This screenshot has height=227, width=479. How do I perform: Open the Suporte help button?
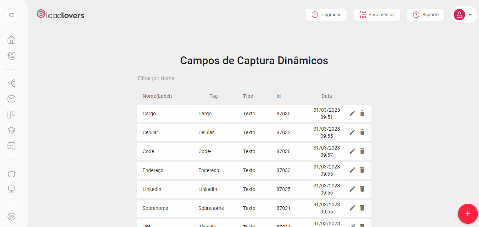(x=425, y=15)
